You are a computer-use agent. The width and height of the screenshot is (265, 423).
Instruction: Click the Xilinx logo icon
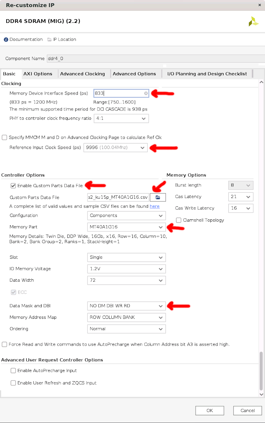253,21
